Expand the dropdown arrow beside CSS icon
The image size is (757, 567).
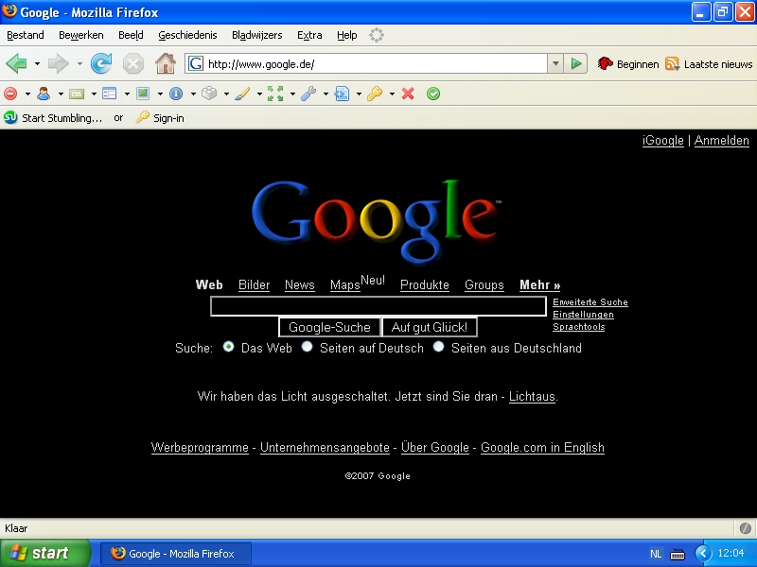click(94, 94)
